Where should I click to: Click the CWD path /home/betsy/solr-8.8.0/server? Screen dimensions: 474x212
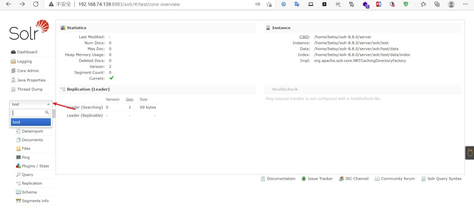pyautogui.click(x=343, y=37)
